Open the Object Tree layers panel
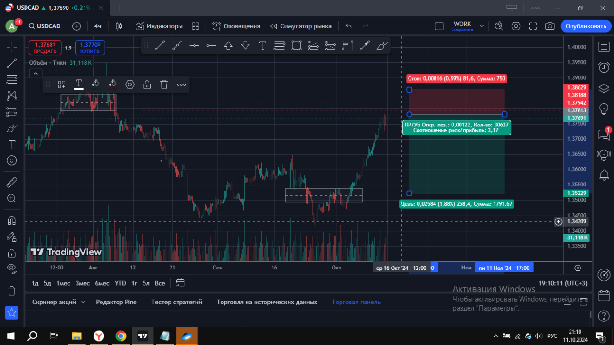 604,88
